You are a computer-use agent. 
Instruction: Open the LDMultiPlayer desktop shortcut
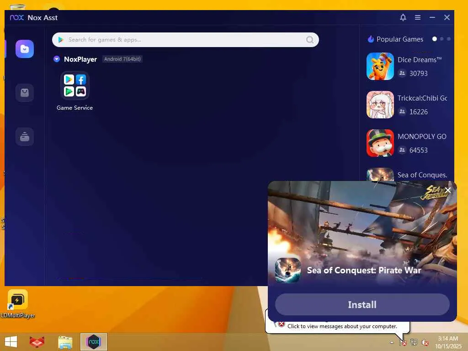click(18, 304)
